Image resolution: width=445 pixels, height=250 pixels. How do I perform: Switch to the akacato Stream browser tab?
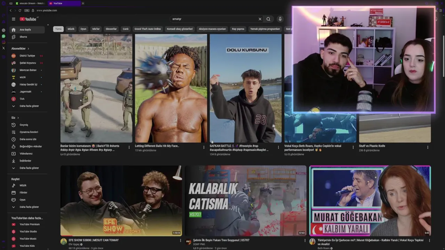[x=30, y=3]
